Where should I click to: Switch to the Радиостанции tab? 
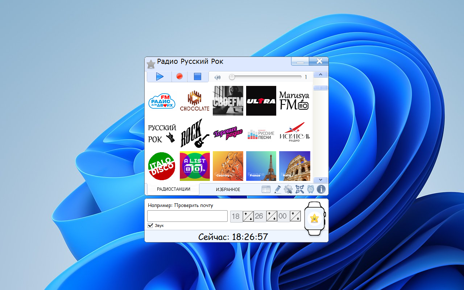tap(173, 189)
